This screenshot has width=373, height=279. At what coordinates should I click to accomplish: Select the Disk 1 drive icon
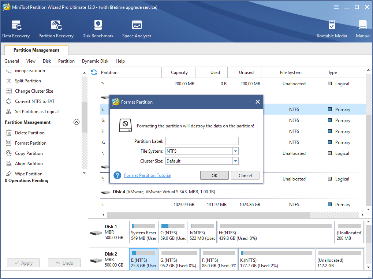pos(96,233)
